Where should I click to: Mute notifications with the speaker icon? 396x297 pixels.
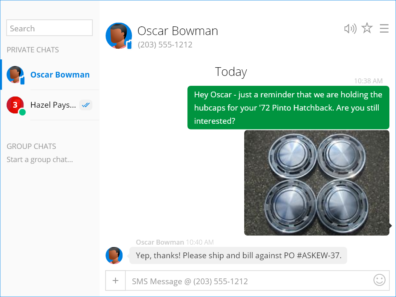(350, 28)
